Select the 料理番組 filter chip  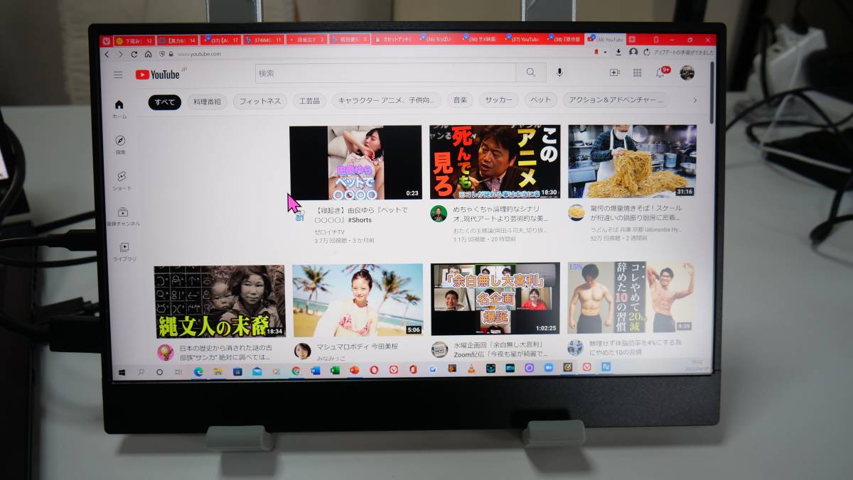(208, 102)
